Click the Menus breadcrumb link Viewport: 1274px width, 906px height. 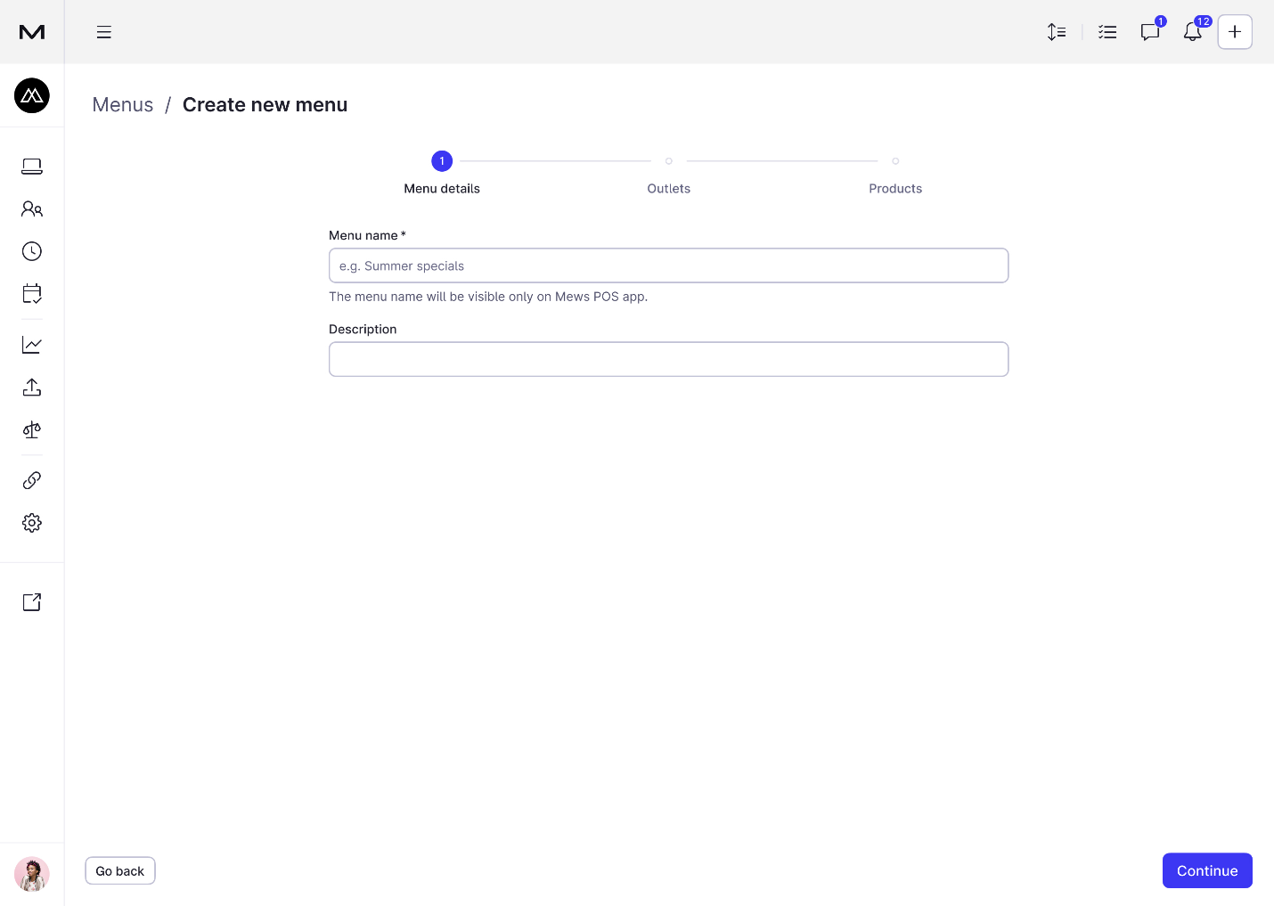(x=122, y=104)
